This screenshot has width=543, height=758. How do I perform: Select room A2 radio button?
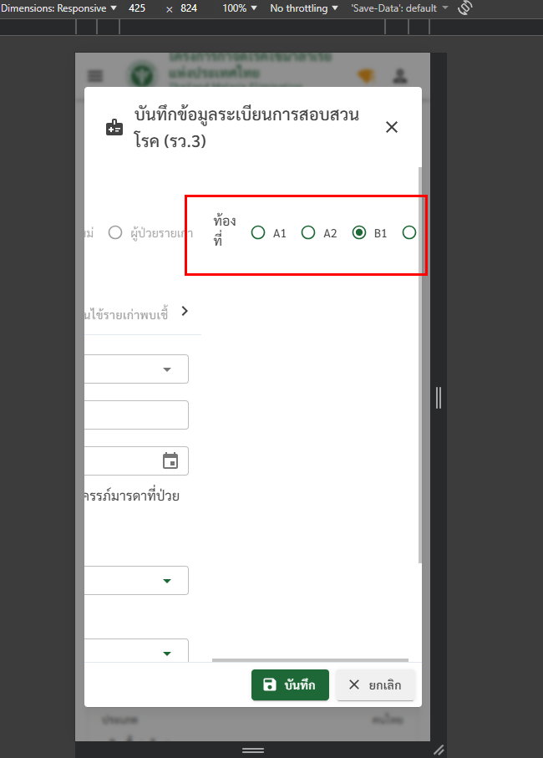point(308,232)
